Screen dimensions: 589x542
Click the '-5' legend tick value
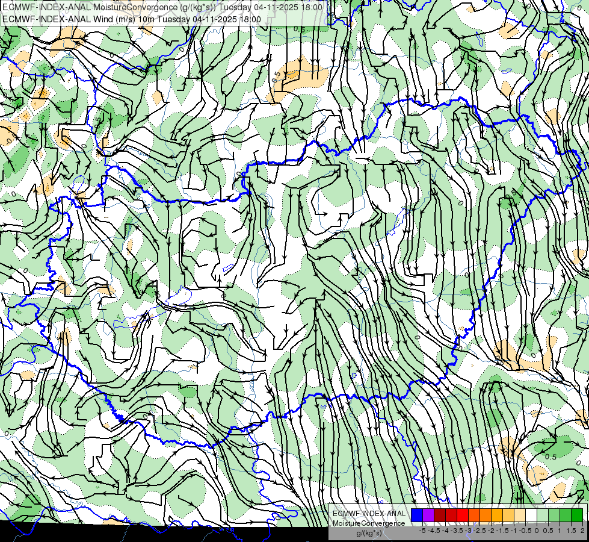(x=422, y=531)
